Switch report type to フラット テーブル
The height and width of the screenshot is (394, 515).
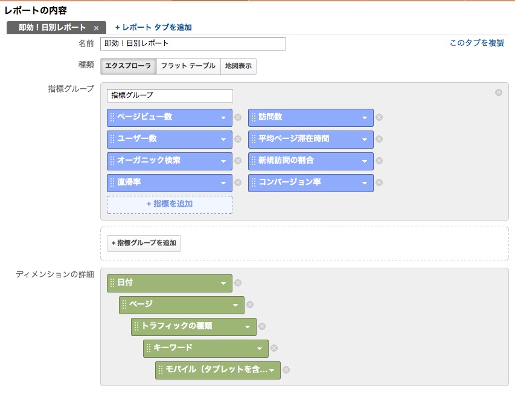(188, 66)
